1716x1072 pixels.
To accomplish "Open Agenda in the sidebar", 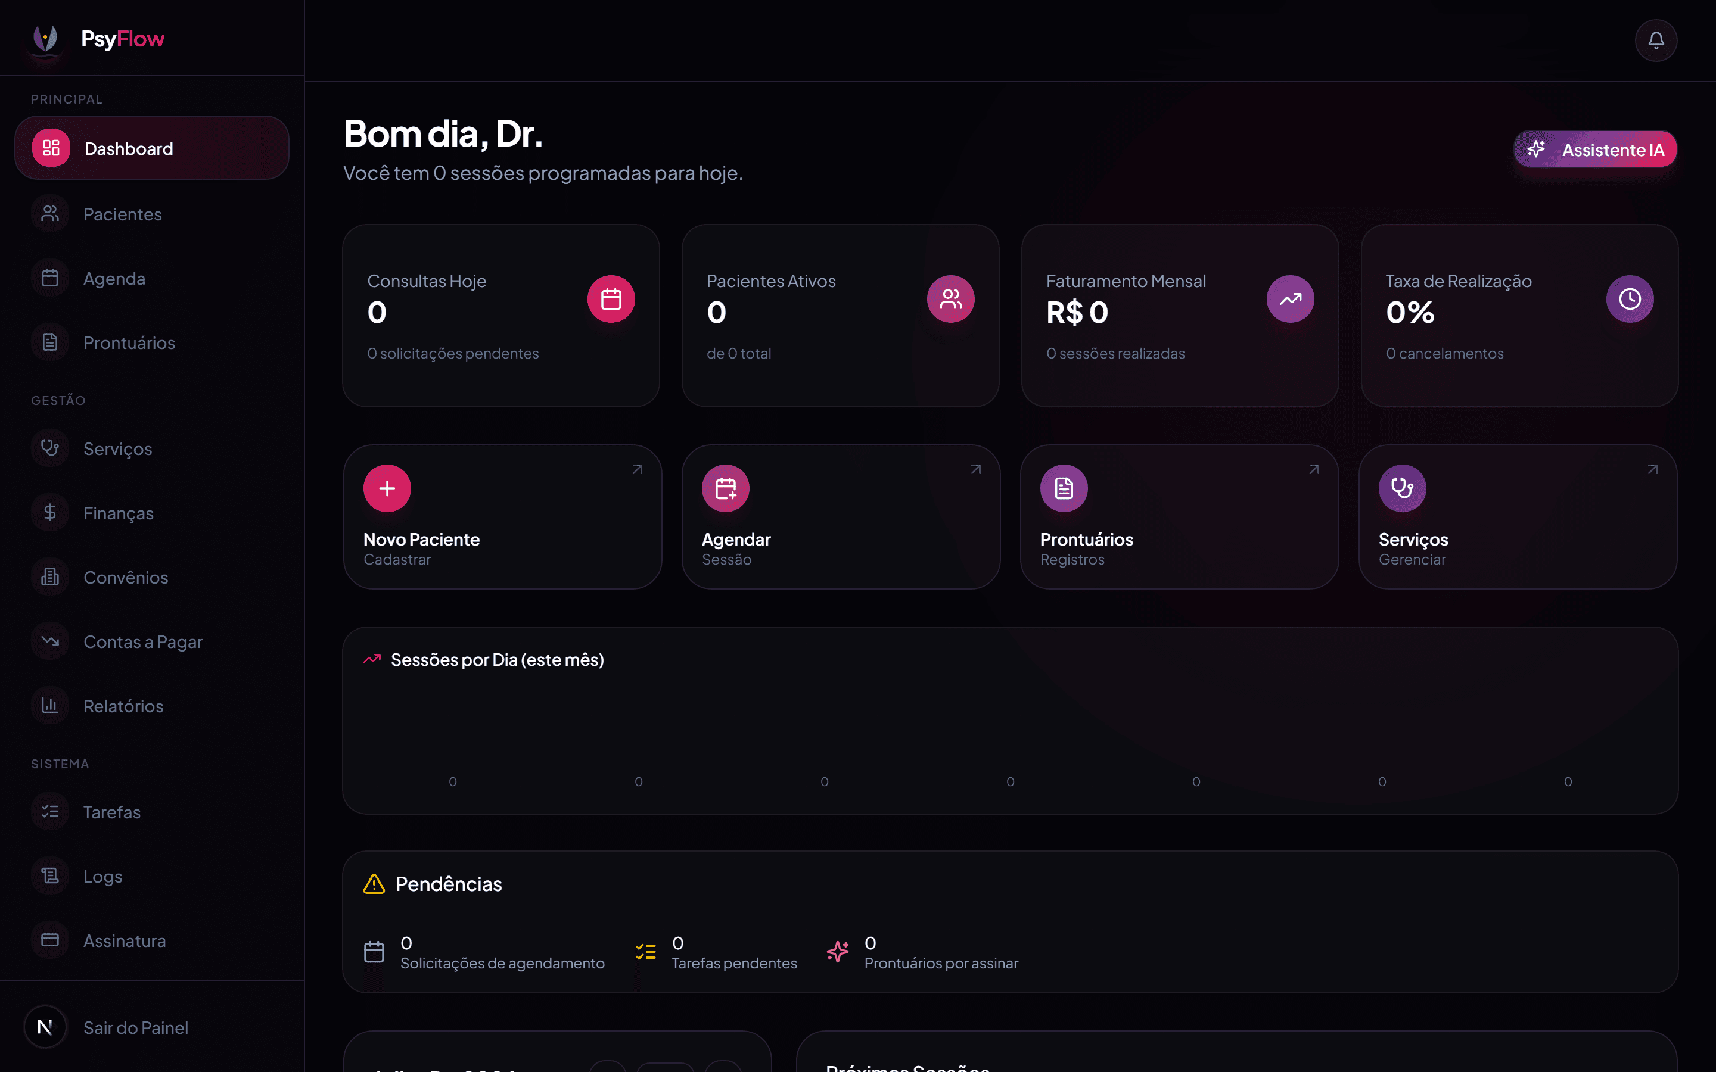I will click(152, 278).
